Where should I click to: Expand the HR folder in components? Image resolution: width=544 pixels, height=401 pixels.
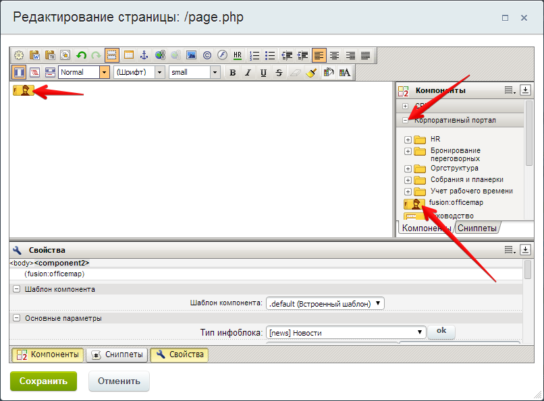(x=408, y=140)
